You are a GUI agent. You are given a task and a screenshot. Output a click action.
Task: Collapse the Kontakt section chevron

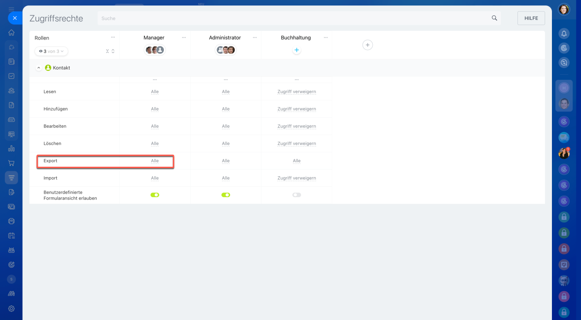[x=39, y=68]
